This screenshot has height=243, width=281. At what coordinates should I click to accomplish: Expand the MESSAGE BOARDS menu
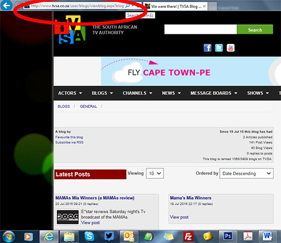point(214,93)
